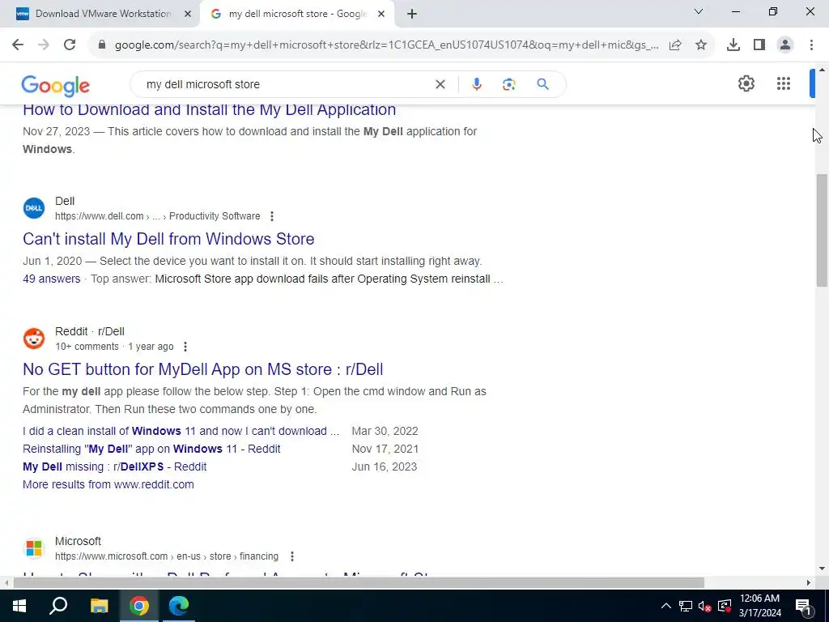The width and height of the screenshot is (829, 622).
Task: Click the scroll-down arrow on the scrollbar
Action: (x=822, y=569)
